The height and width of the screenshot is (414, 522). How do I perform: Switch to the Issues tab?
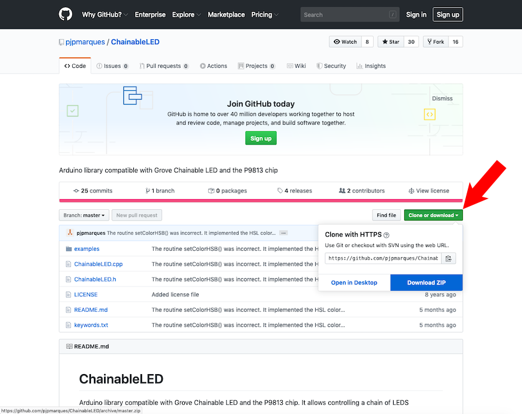112,66
